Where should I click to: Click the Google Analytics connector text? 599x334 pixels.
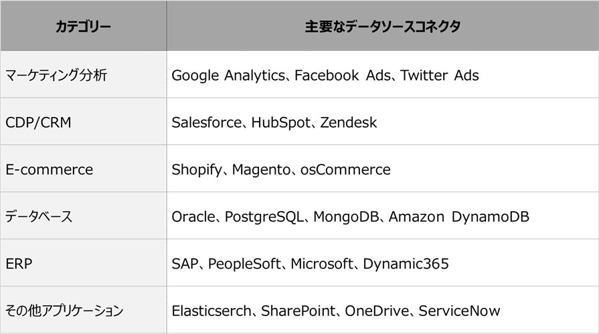pos(228,75)
